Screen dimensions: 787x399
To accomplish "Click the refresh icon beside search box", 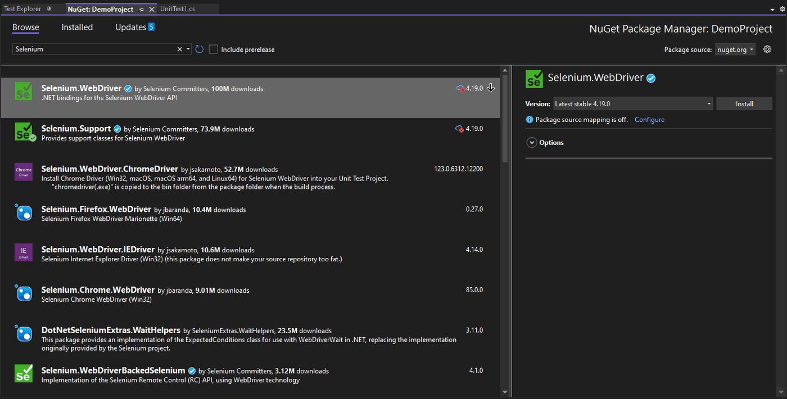I will point(199,49).
